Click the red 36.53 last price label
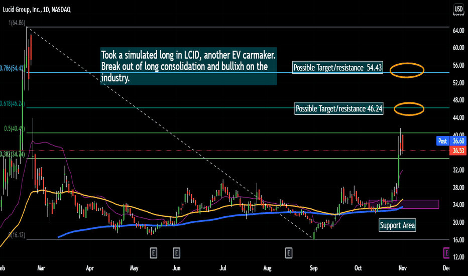 pos(458,151)
